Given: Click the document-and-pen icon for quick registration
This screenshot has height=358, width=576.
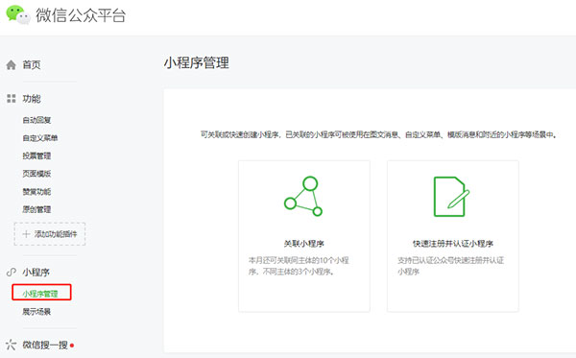Looking at the screenshot, I should (x=452, y=197).
